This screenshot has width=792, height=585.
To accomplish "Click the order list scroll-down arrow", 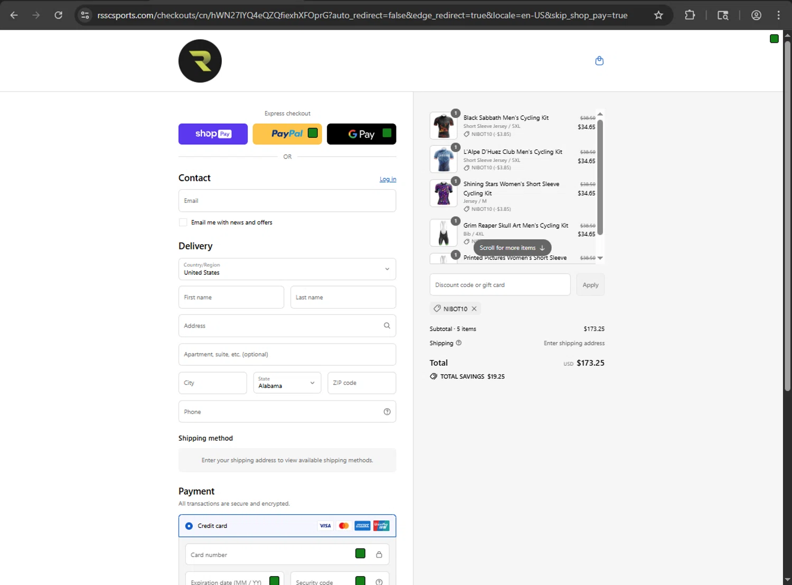I will coord(600,258).
